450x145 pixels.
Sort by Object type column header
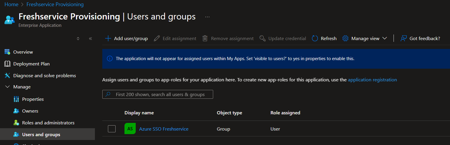coord(229,113)
